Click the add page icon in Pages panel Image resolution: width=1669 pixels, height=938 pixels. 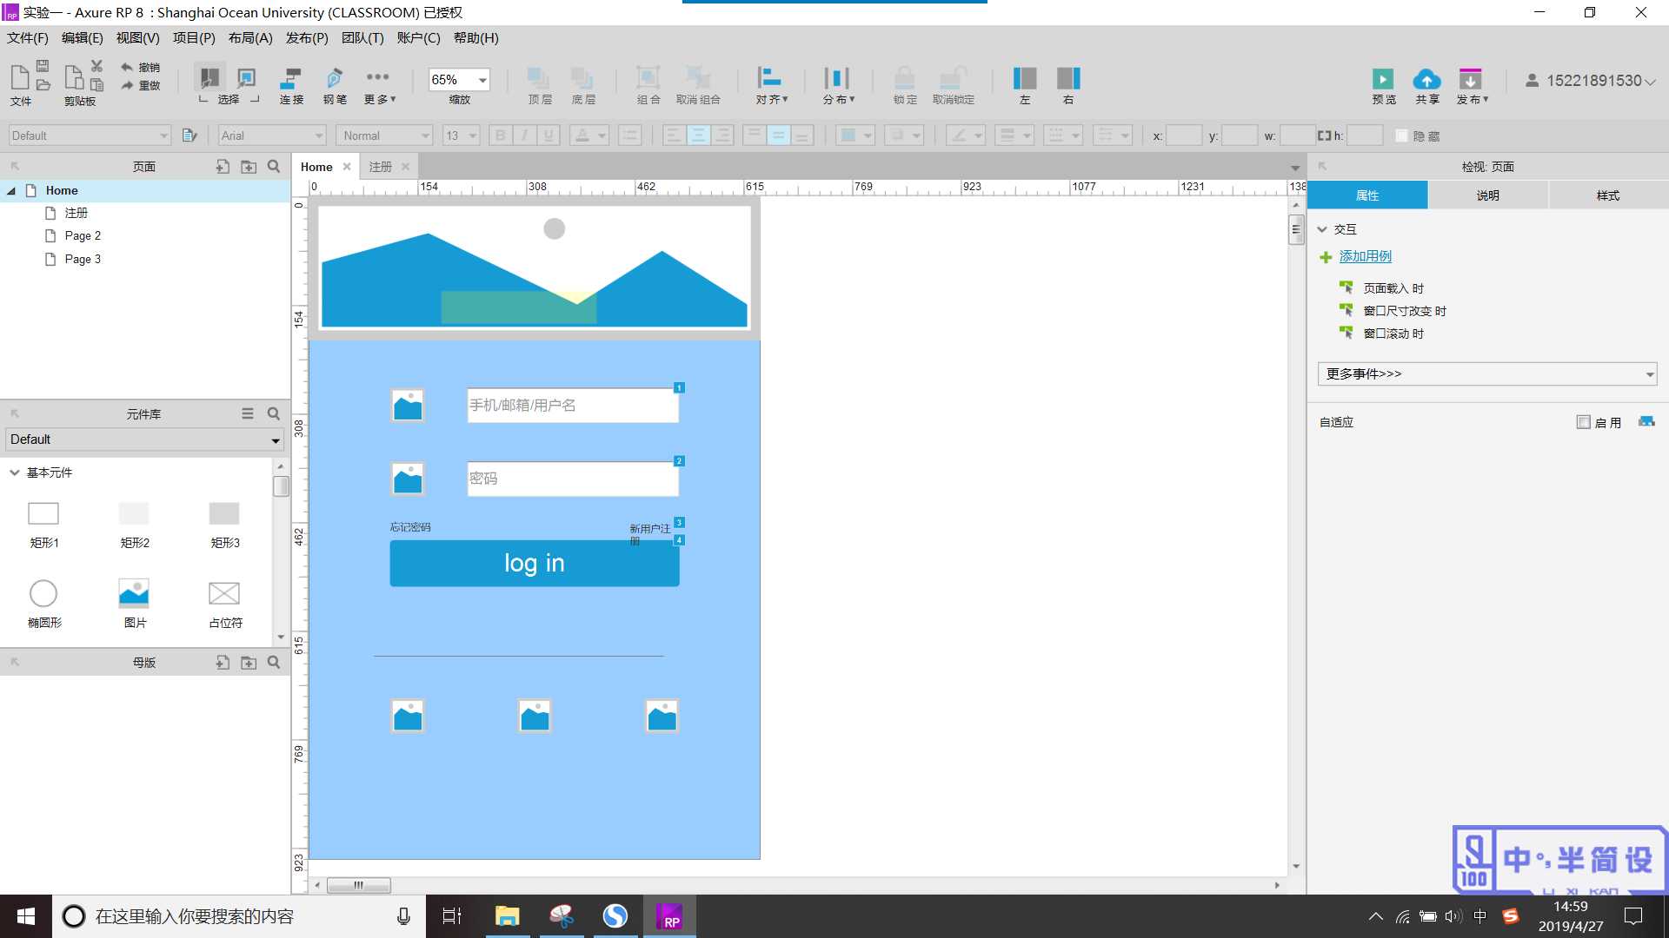[x=223, y=167]
